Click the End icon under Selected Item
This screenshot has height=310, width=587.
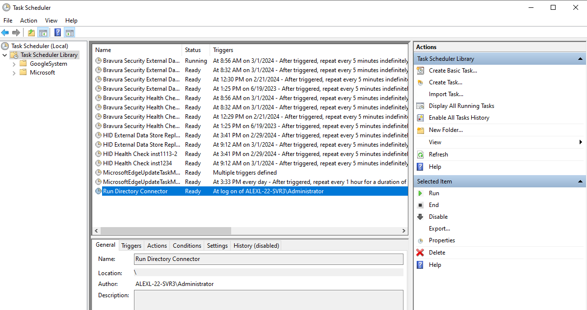click(x=420, y=205)
